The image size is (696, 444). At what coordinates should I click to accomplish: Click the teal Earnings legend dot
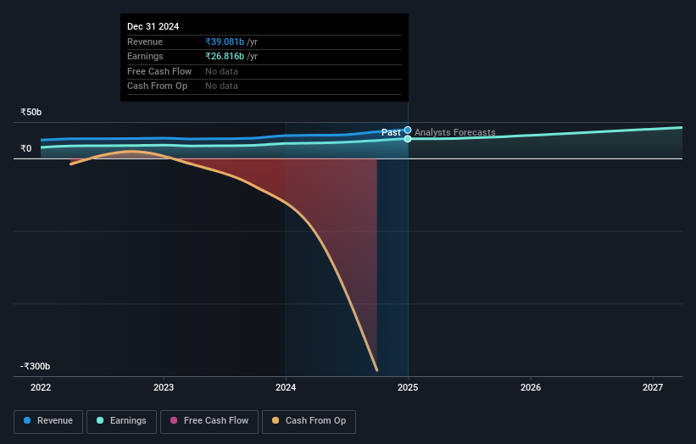tap(100, 420)
